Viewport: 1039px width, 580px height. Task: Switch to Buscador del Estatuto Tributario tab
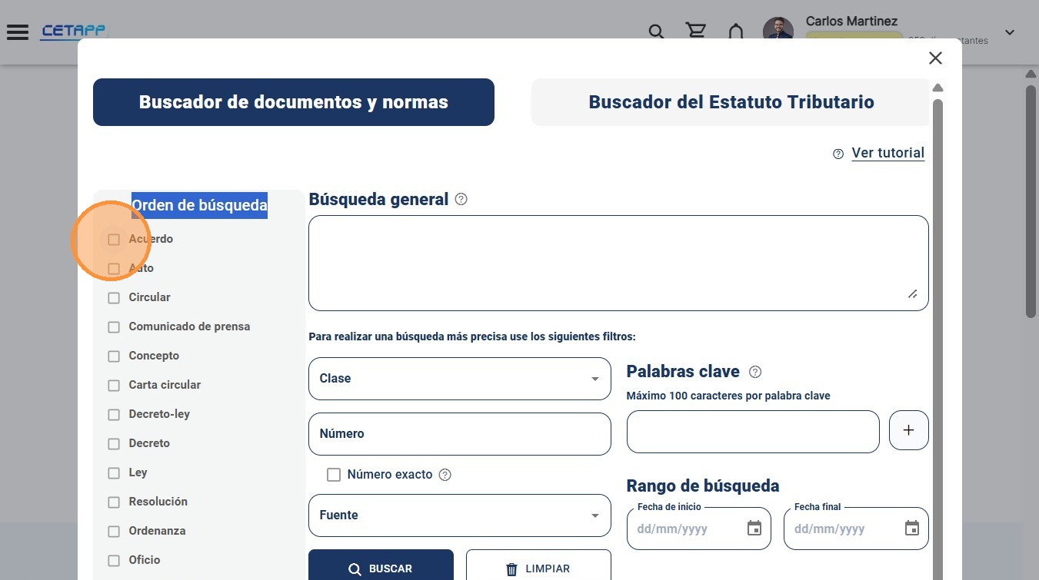pyautogui.click(x=731, y=102)
